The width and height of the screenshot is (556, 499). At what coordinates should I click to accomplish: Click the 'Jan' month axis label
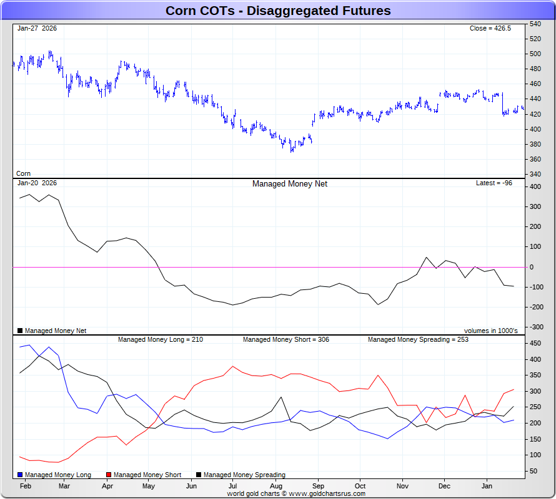pos(487,486)
